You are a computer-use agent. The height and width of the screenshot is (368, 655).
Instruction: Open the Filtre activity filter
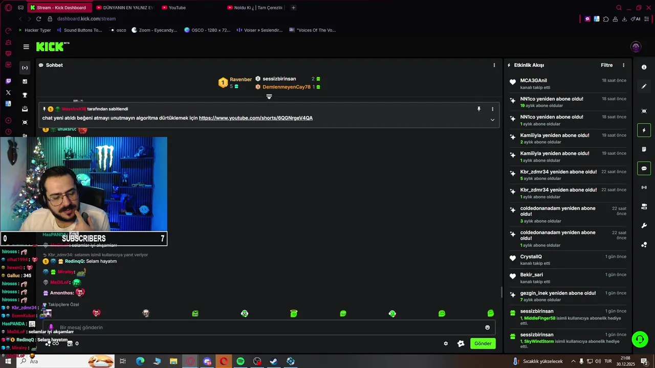click(606, 65)
